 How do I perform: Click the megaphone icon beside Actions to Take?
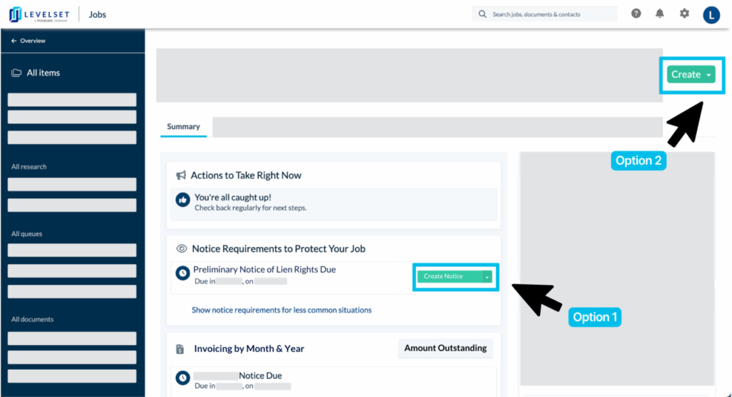(x=182, y=176)
